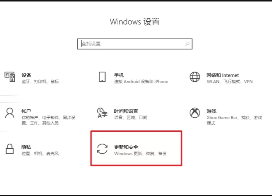Click the 'Windows 更新、恢复、备份' description

pos(140,153)
